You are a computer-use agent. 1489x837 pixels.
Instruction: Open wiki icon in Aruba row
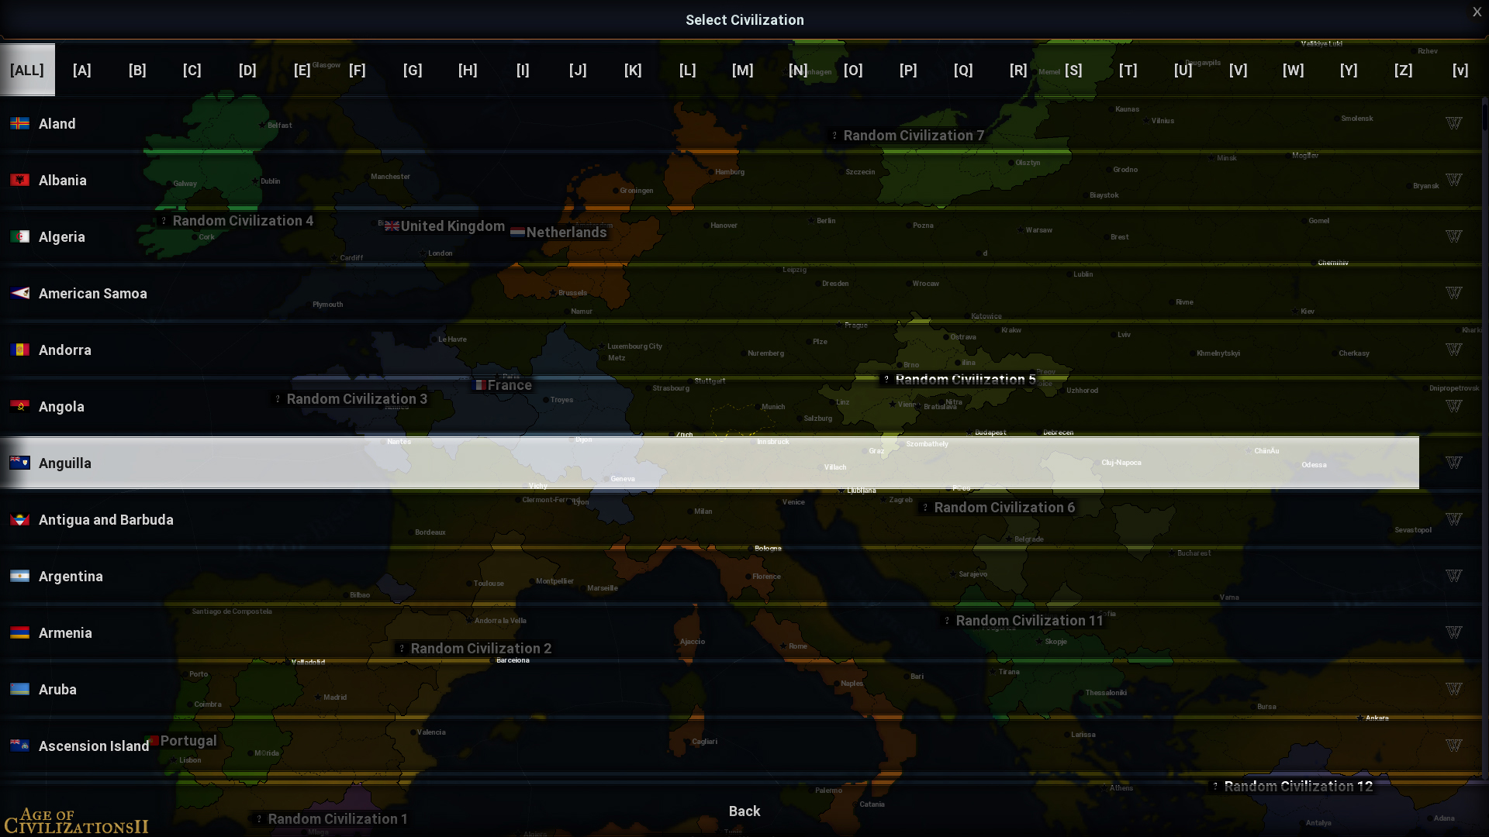click(x=1454, y=689)
